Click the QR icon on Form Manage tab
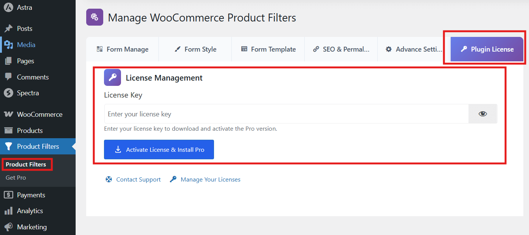The width and height of the screenshot is (529, 235). click(x=100, y=49)
